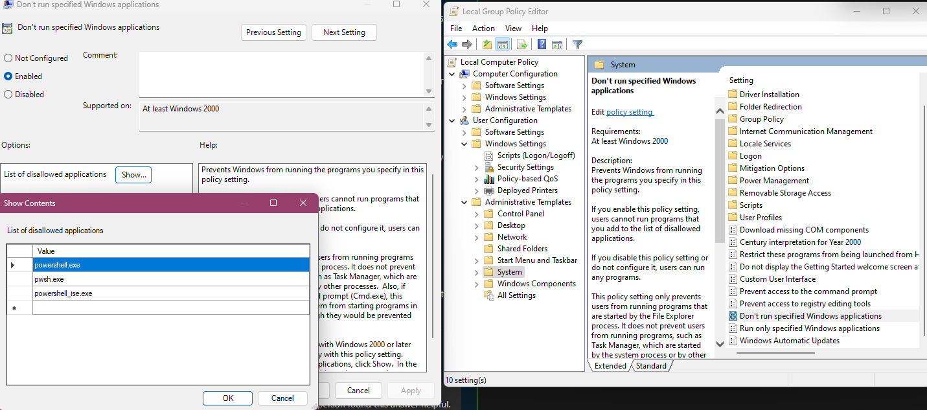This screenshot has width=927, height=410.
Task: Open the Action menu
Action: coord(483,28)
